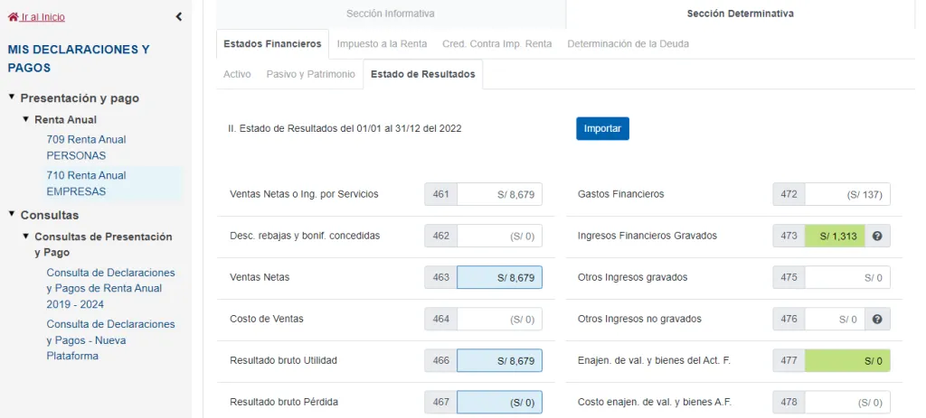
Task: Collapse the Renta Anual tree node
Action: click(26, 118)
